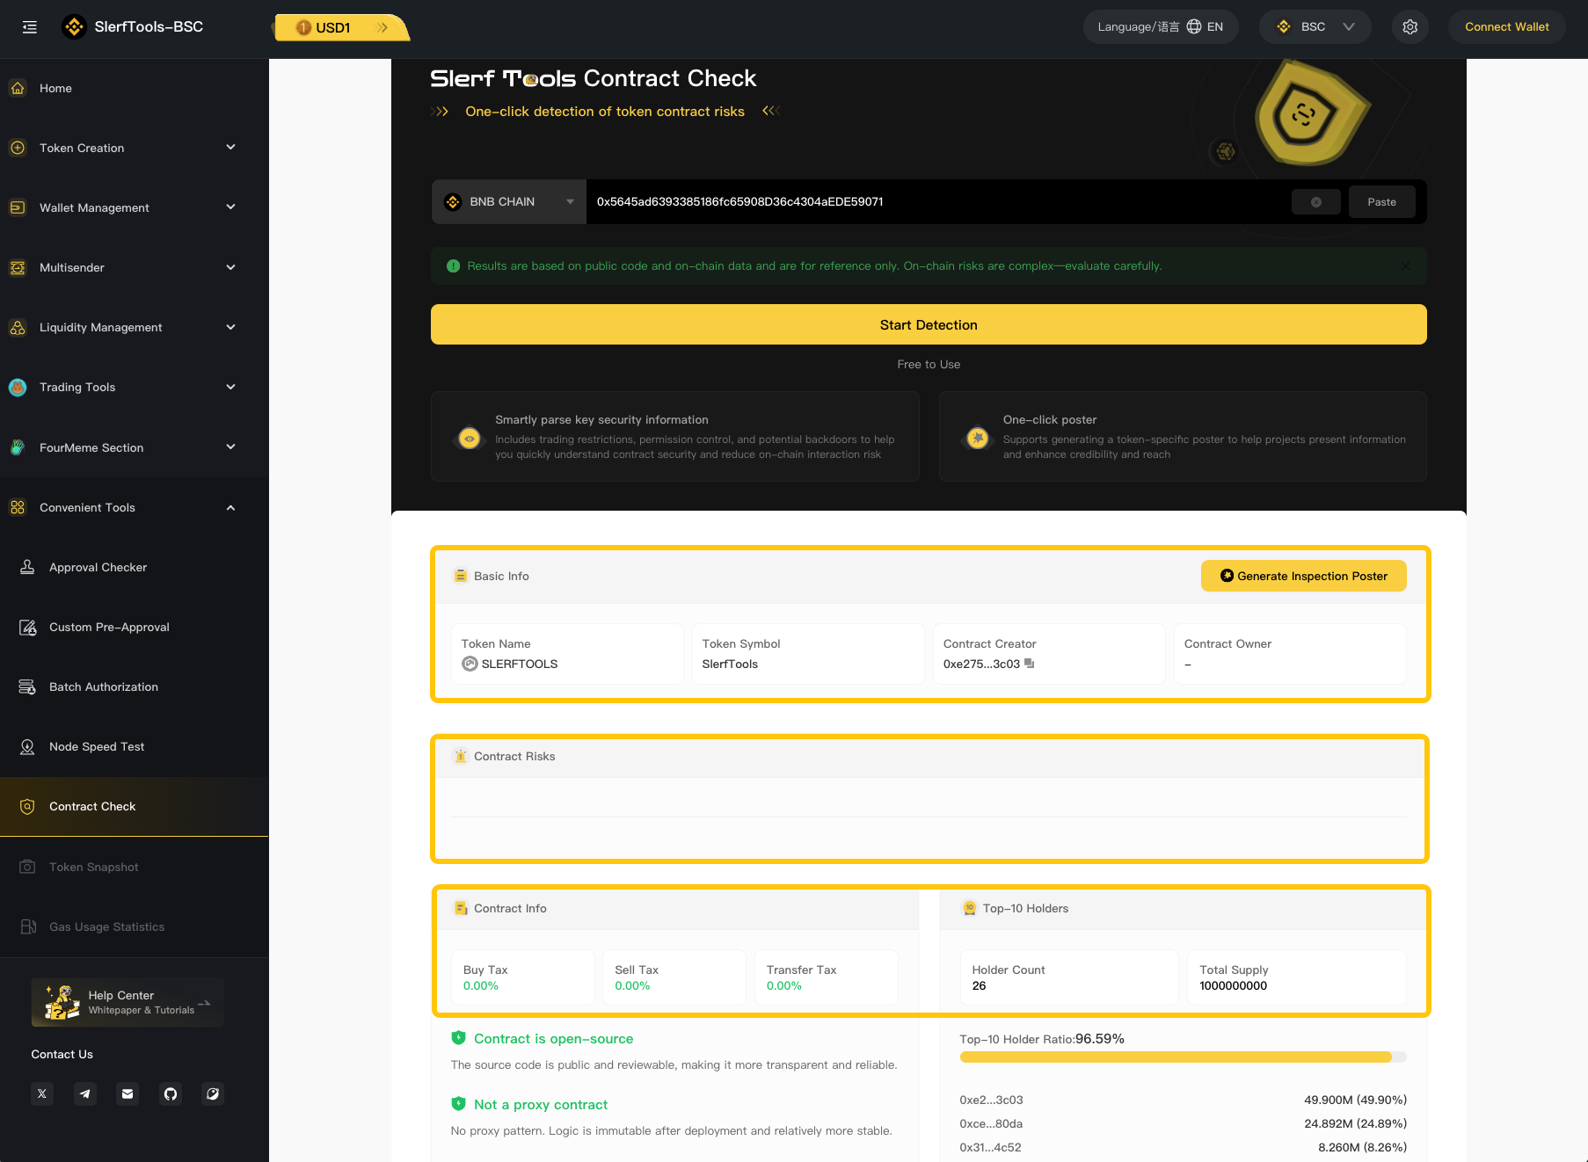This screenshot has height=1162, width=1588.
Task: Click Generate Inspection Poster button
Action: click(x=1303, y=576)
